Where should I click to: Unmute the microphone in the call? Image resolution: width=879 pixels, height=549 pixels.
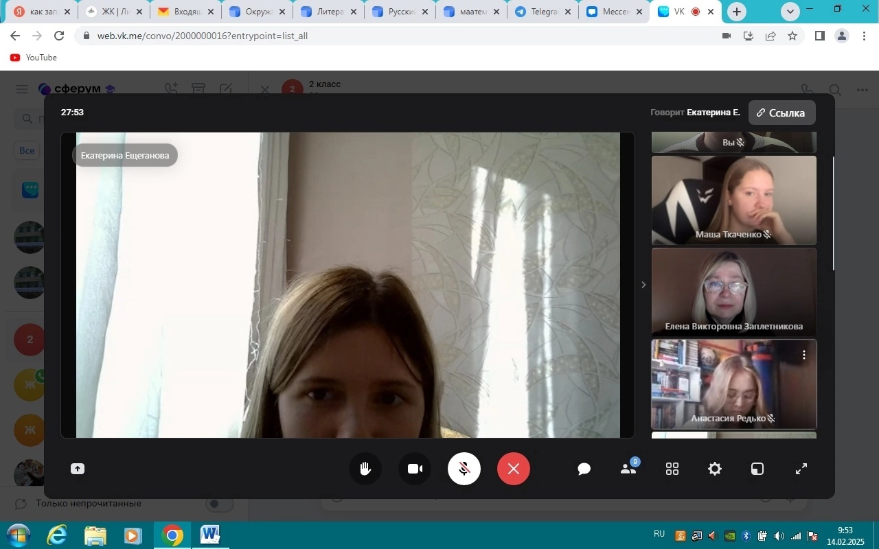pyautogui.click(x=464, y=469)
